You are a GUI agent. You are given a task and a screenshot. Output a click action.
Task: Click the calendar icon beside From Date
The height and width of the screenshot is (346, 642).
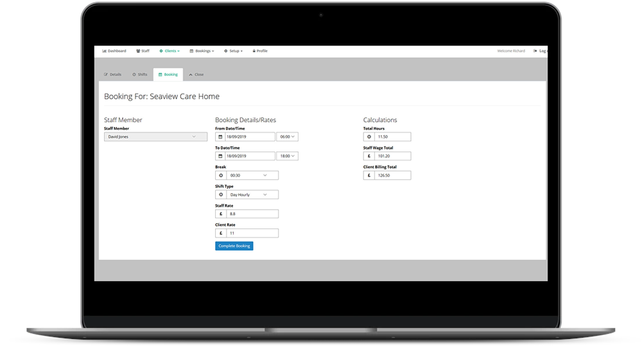click(x=220, y=137)
